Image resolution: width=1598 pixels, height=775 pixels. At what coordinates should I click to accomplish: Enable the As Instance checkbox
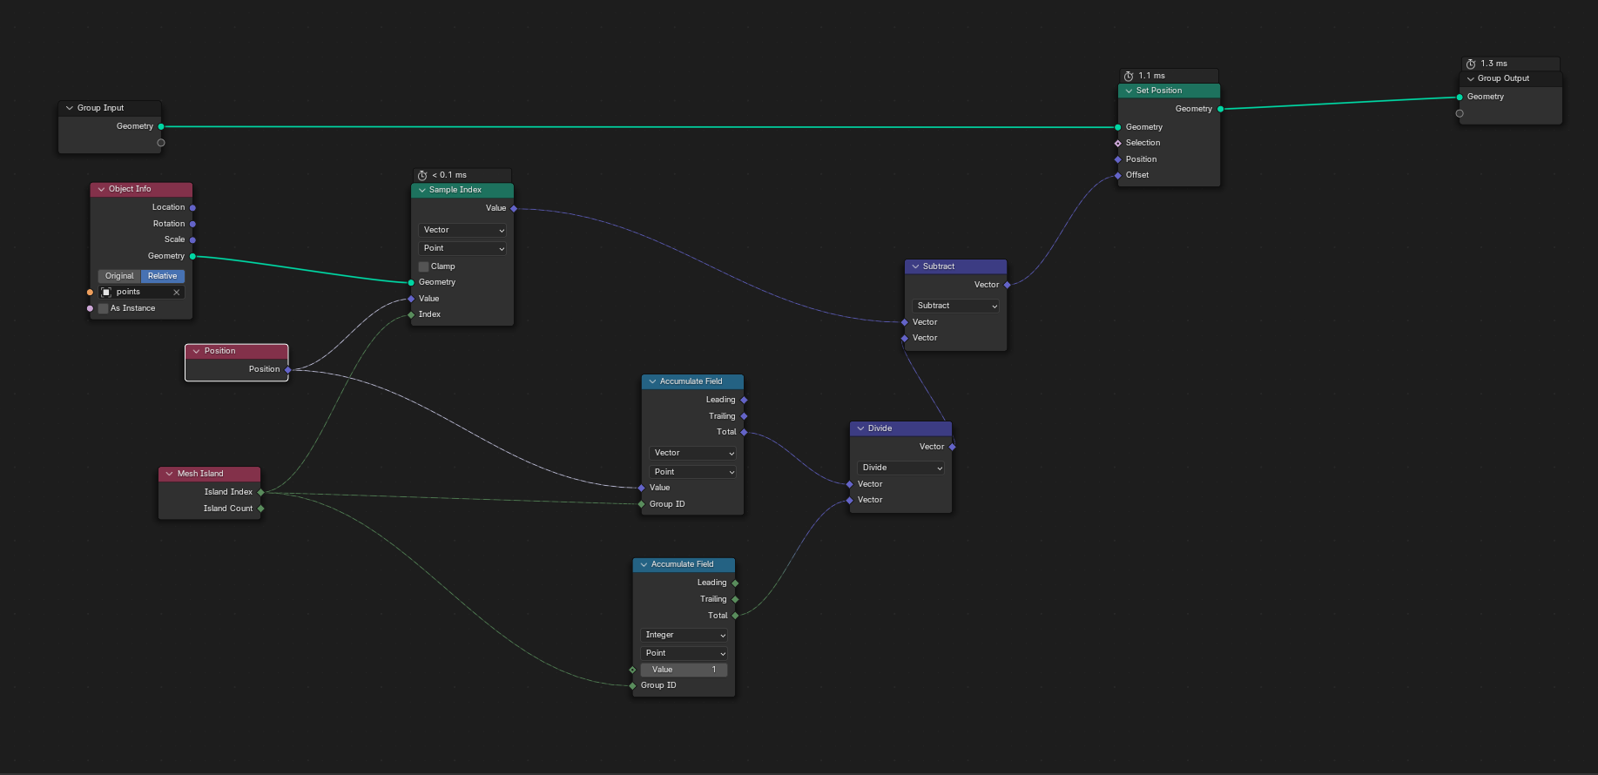click(104, 308)
